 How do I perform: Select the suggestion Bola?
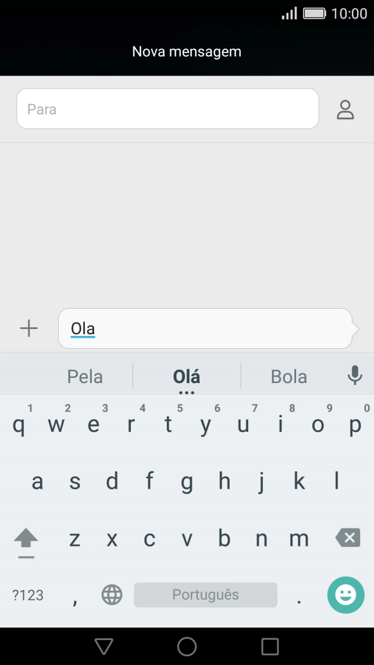pos(288,376)
